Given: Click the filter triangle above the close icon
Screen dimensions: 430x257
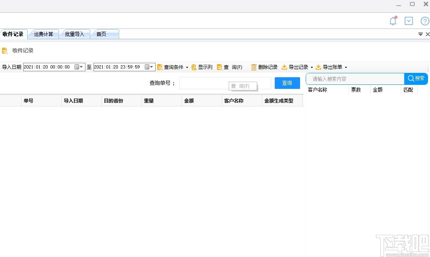Looking at the screenshot, I should click(x=420, y=34).
